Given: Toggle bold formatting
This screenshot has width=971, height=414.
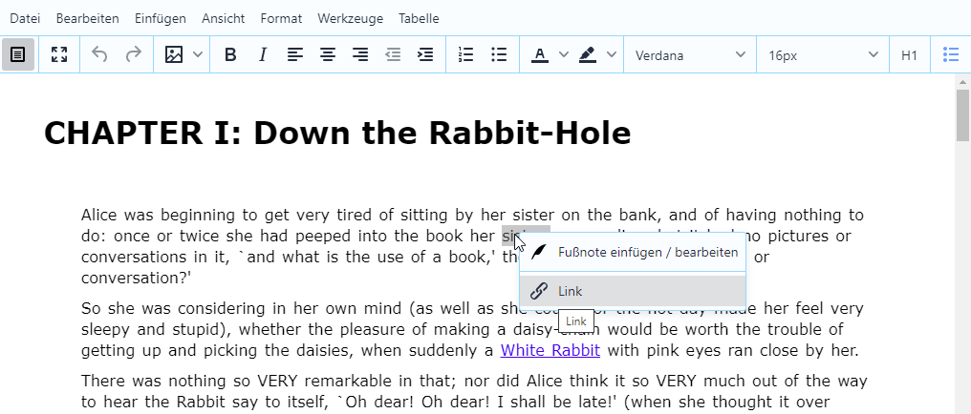Looking at the screenshot, I should pyautogui.click(x=230, y=55).
